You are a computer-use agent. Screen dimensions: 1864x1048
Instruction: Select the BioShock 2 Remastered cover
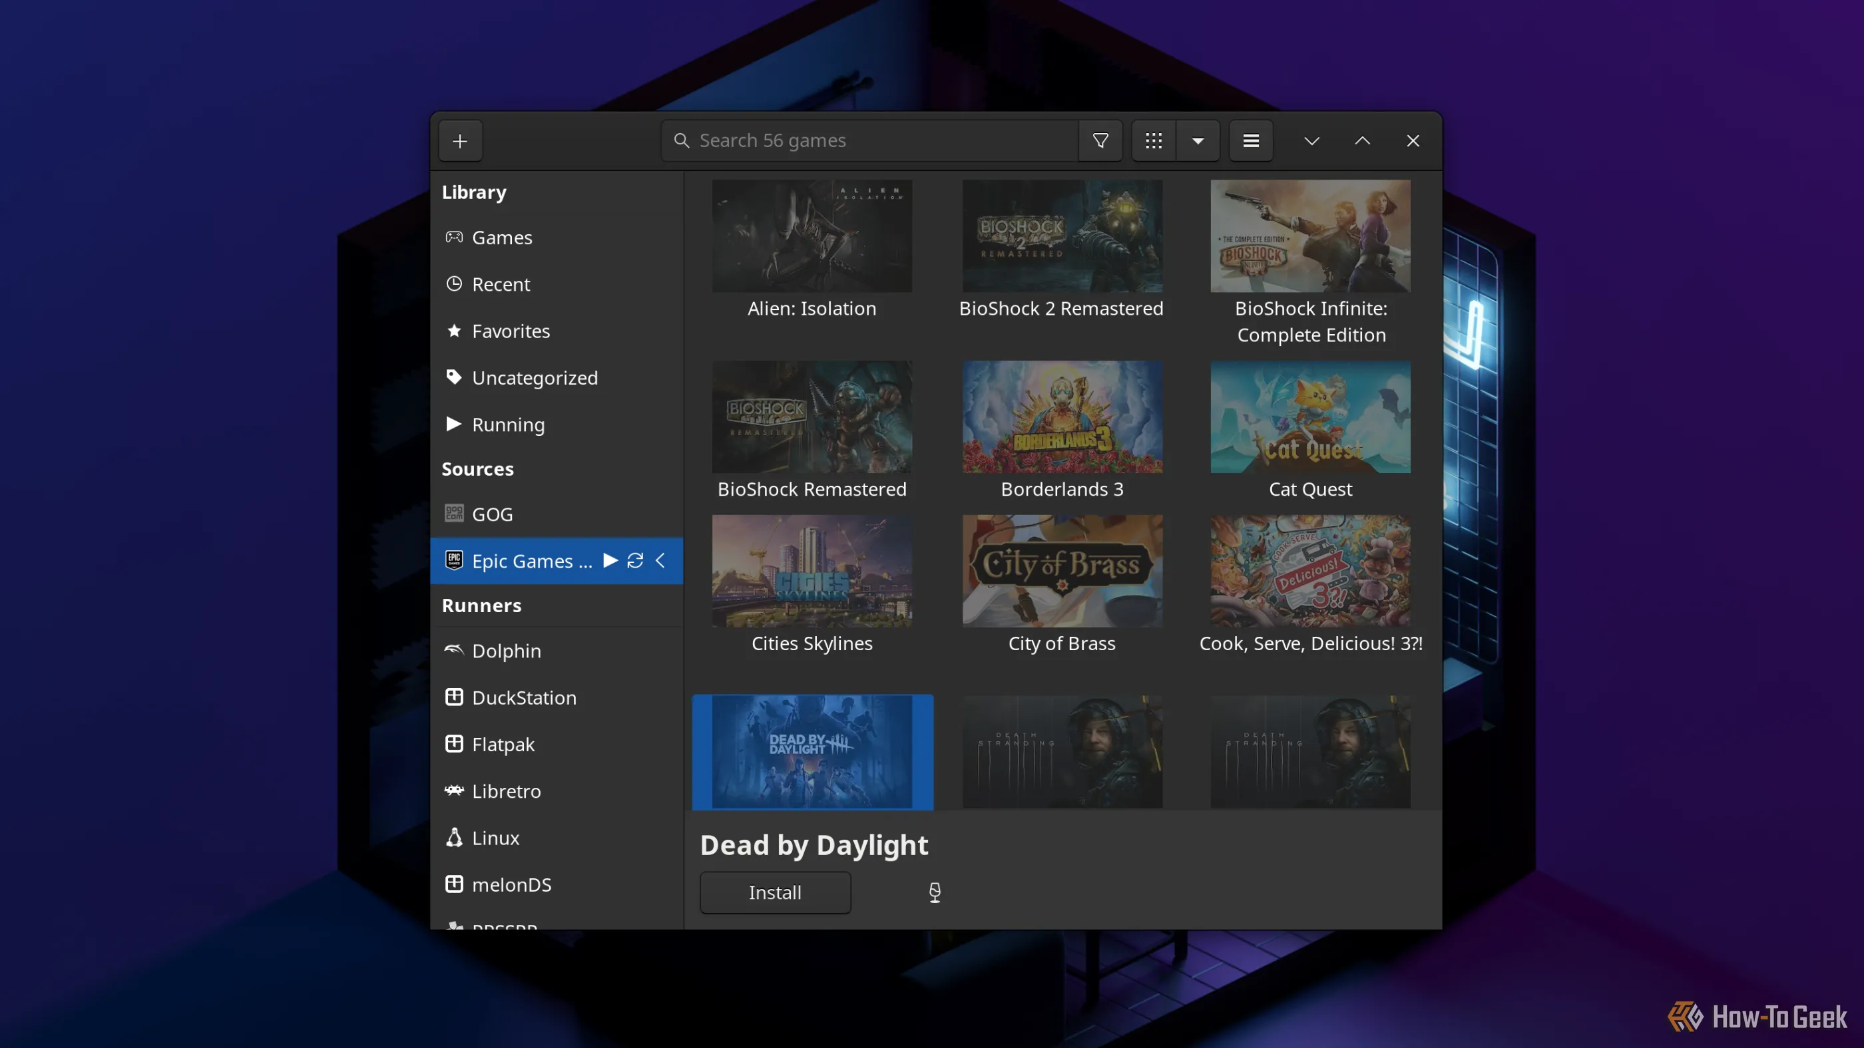[1062, 236]
